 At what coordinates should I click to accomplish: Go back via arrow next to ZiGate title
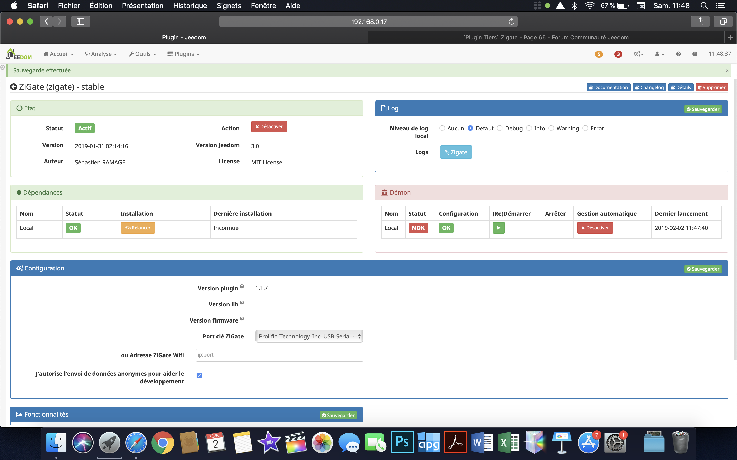coord(14,87)
